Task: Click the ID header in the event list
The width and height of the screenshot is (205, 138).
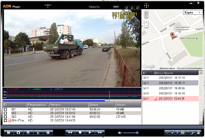Action: pyautogui.click(x=148, y=73)
